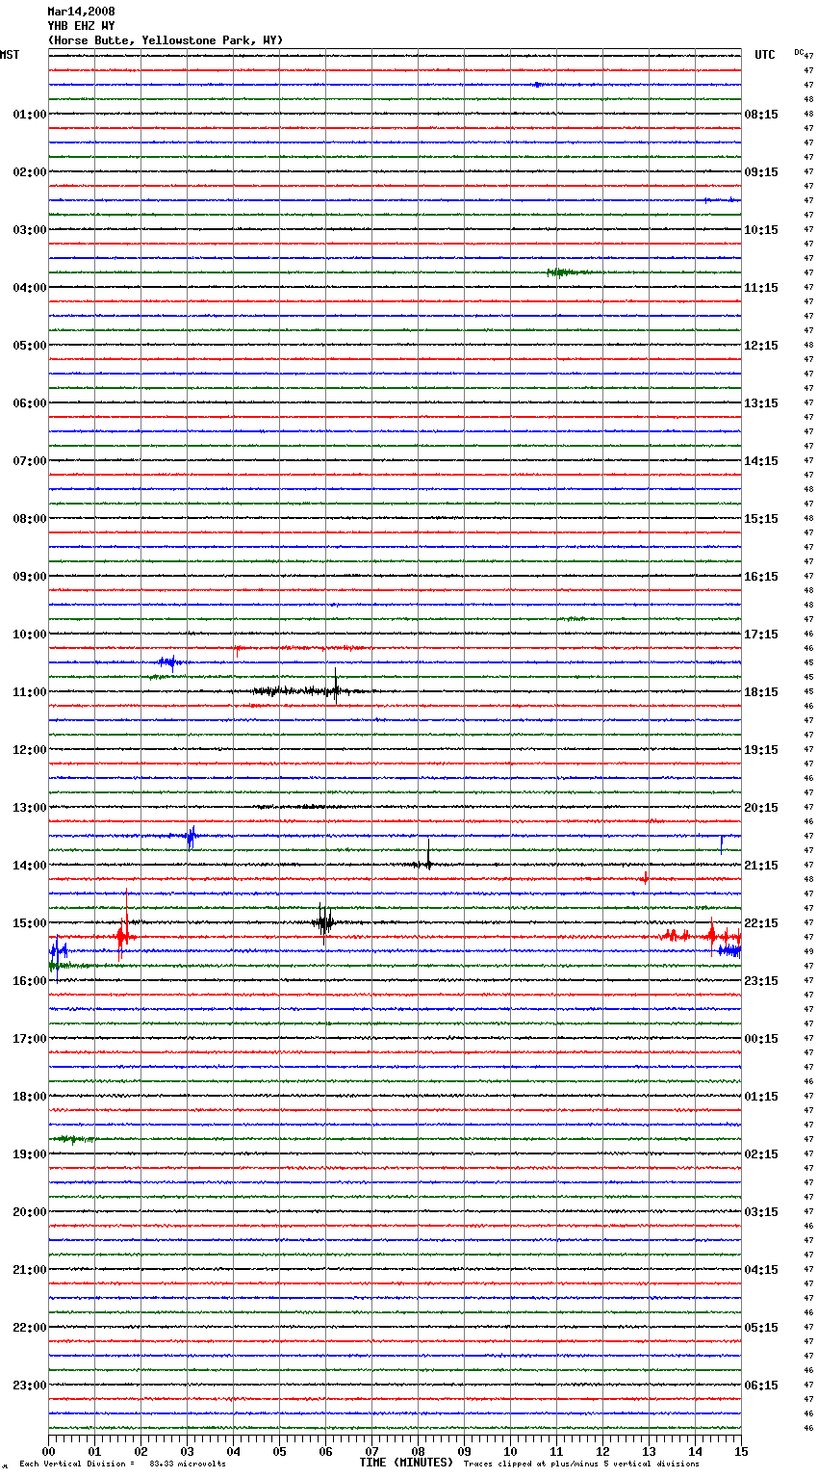The image size is (818, 1477).
Task: Click the Horse Butte, Yellowstone Park, WY title
Action: click(x=166, y=40)
